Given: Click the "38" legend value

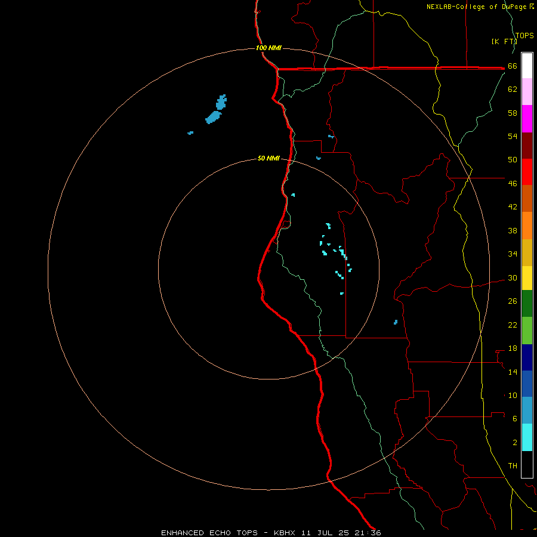Looking at the screenshot, I should [513, 231].
